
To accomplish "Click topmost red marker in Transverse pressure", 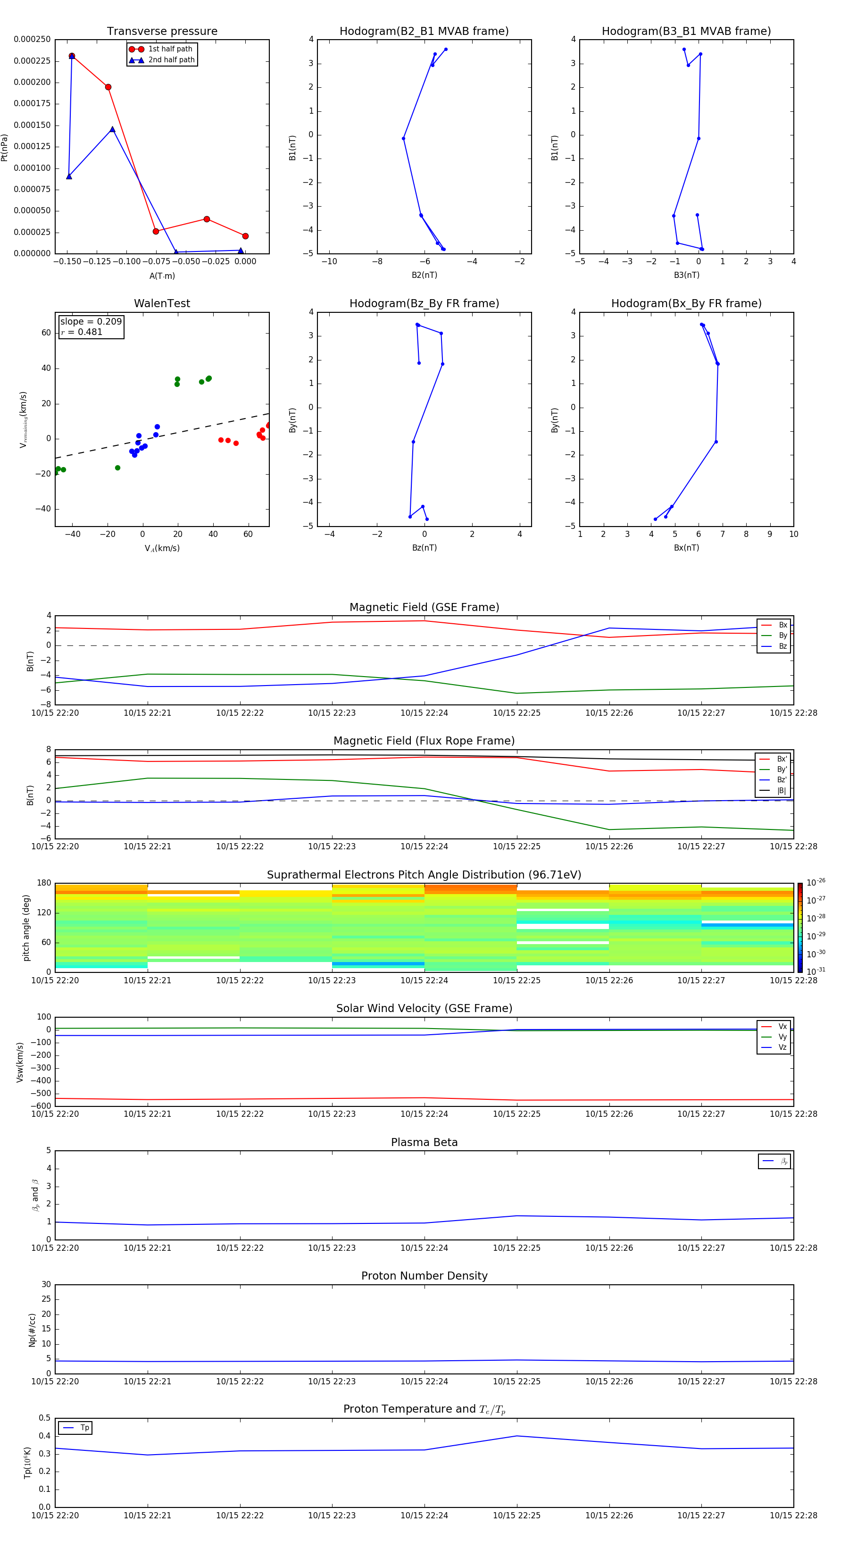I will (x=72, y=56).
